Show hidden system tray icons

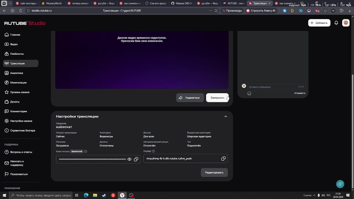click(x=314, y=195)
